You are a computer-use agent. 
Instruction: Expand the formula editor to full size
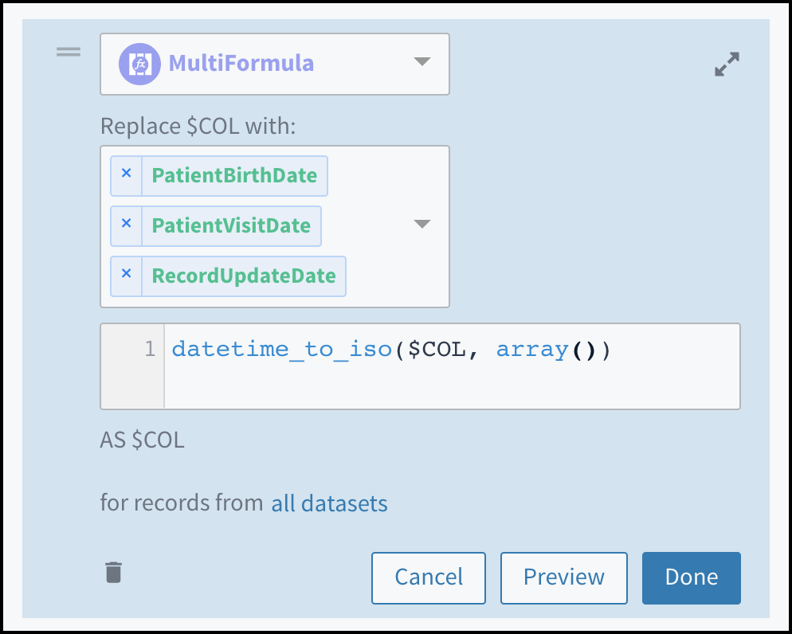pyautogui.click(x=727, y=65)
